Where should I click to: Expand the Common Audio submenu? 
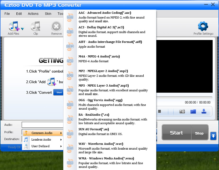43,133
